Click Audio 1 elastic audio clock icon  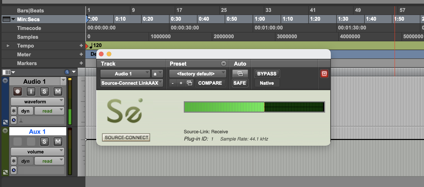pyautogui.click(x=14, y=120)
